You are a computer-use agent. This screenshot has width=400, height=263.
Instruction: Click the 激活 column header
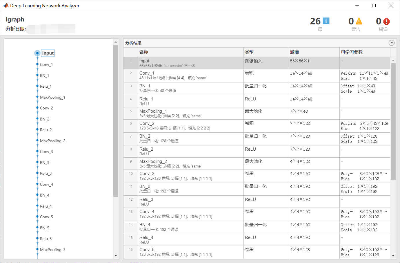[294, 52]
